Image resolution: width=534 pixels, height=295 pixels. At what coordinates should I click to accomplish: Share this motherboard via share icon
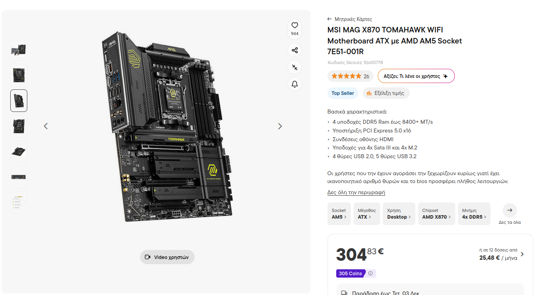click(x=295, y=50)
